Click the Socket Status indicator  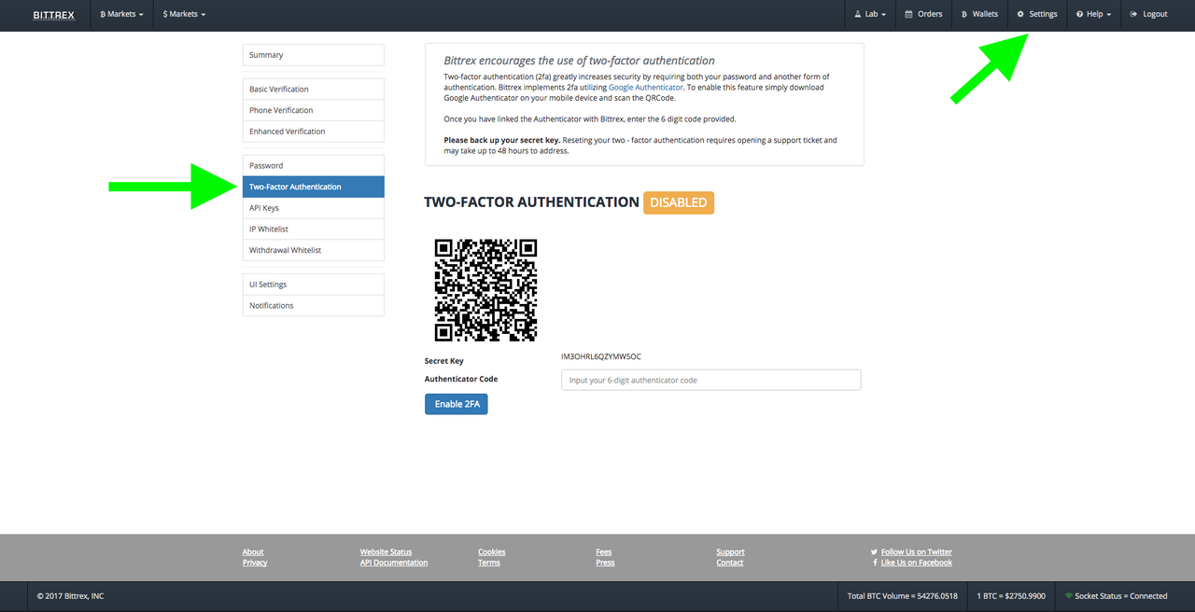pyautogui.click(x=1118, y=595)
